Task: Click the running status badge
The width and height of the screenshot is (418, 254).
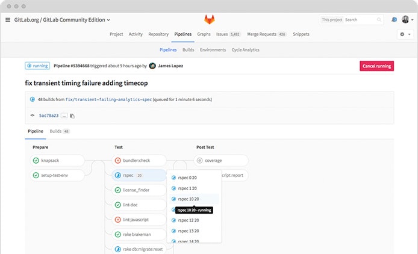Action: click(37, 66)
